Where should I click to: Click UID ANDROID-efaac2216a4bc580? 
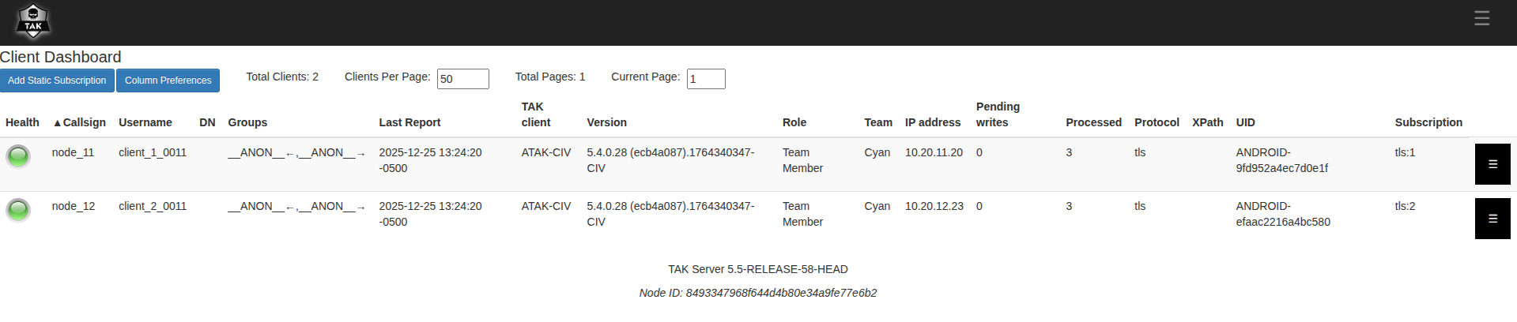click(x=1283, y=214)
